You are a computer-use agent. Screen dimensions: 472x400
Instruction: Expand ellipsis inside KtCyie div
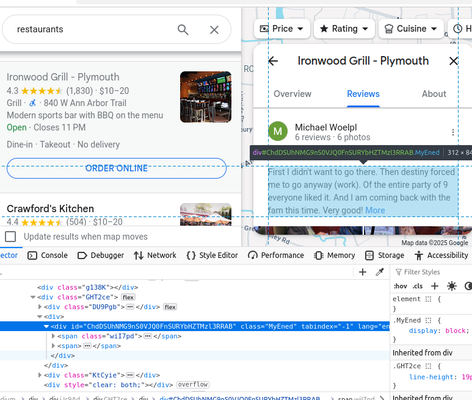[x=130, y=375]
